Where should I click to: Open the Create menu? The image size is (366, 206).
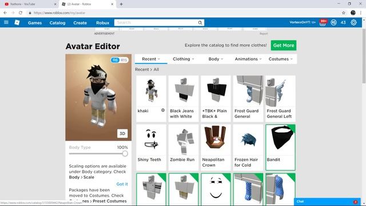pos(80,23)
